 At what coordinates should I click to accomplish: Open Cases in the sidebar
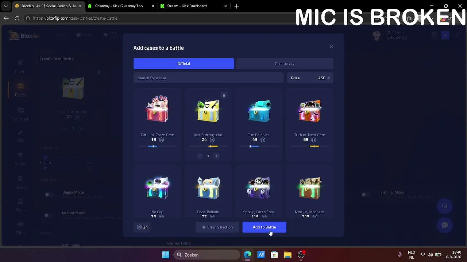(x=20, y=90)
